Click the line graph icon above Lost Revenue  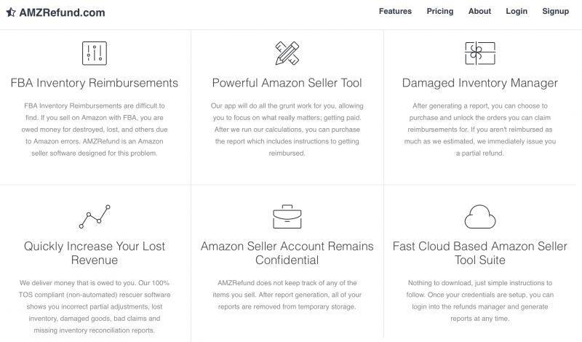pos(95,217)
